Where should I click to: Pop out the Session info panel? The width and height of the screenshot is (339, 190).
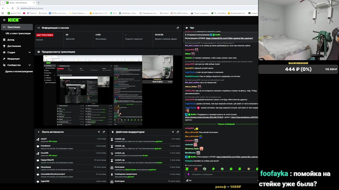(177, 28)
